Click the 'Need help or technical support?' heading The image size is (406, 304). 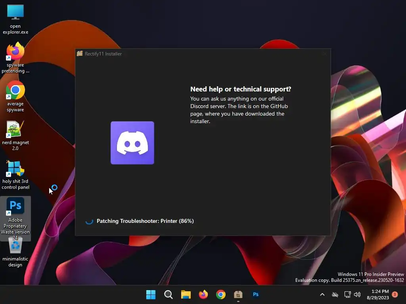click(241, 89)
